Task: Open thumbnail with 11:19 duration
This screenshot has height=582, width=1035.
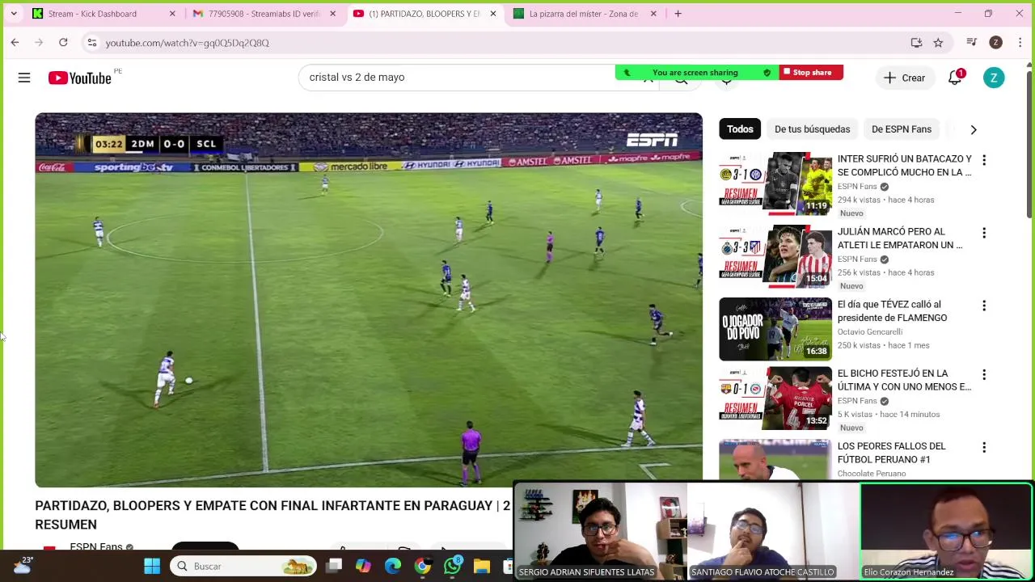Action: [775, 183]
